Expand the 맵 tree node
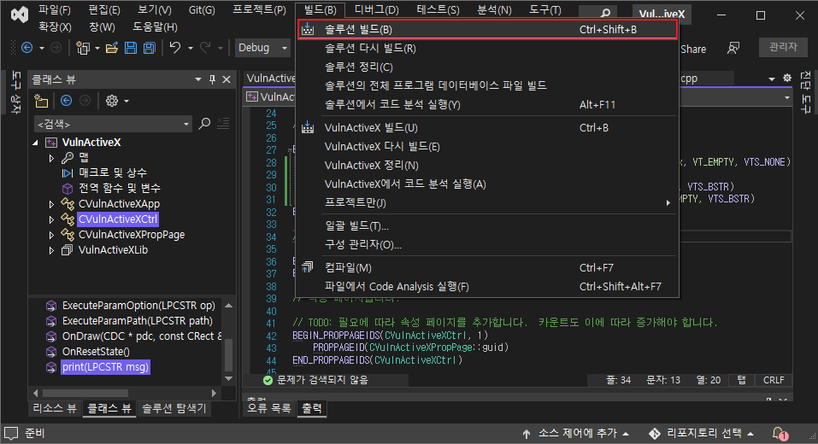The height and width of the screenshot is (444, 818). point(51,158)
